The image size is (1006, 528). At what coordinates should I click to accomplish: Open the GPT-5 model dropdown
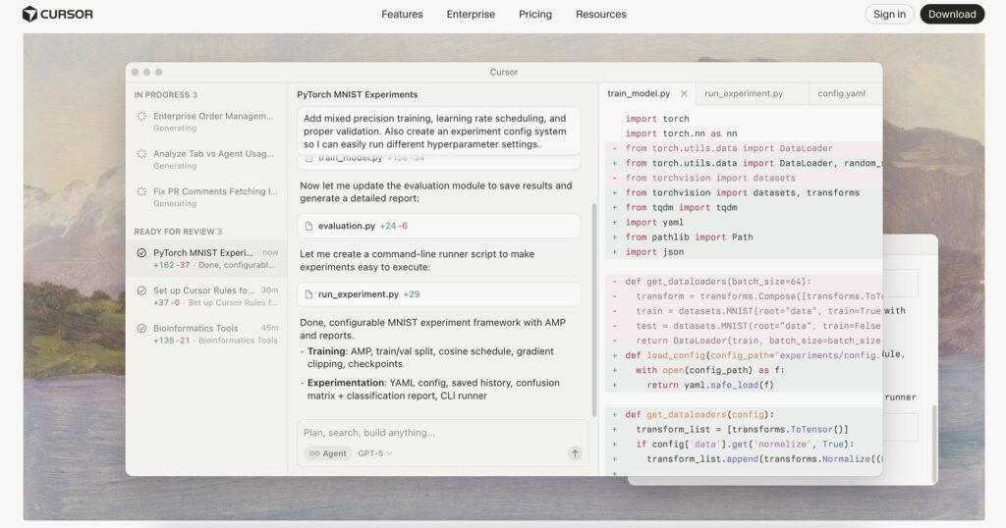coord(375,453)
